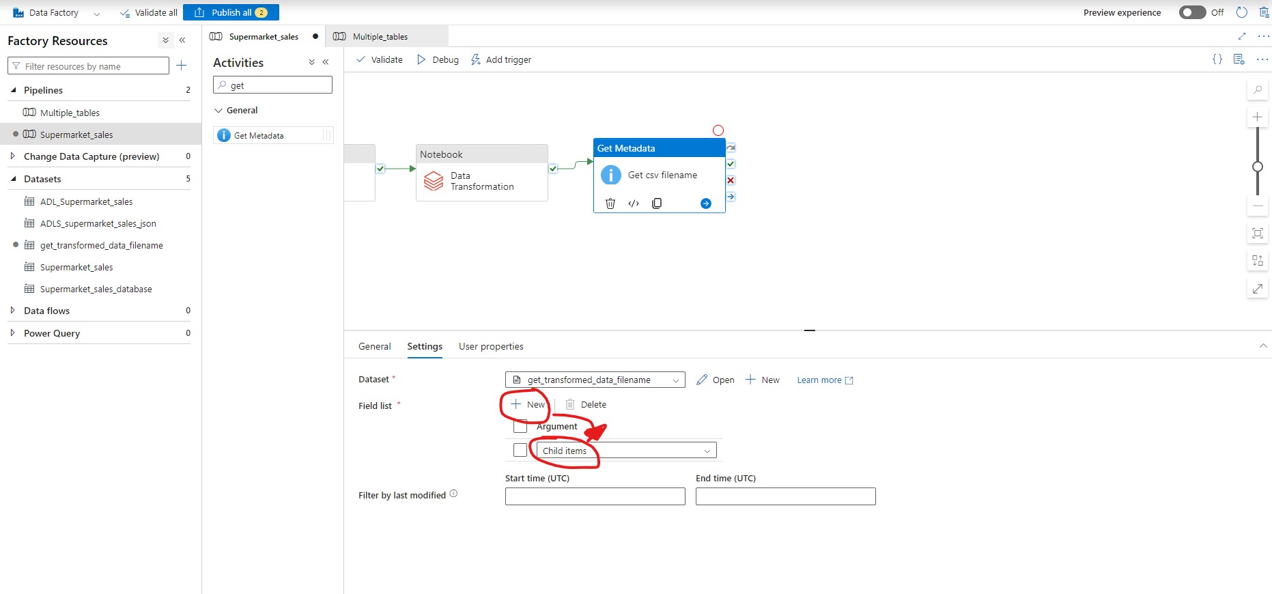The width and height of the screenshot is (1272, 594).
Task: Collapse the Datasets tree section
Action: pyautogui.click(x=13, y=178)
